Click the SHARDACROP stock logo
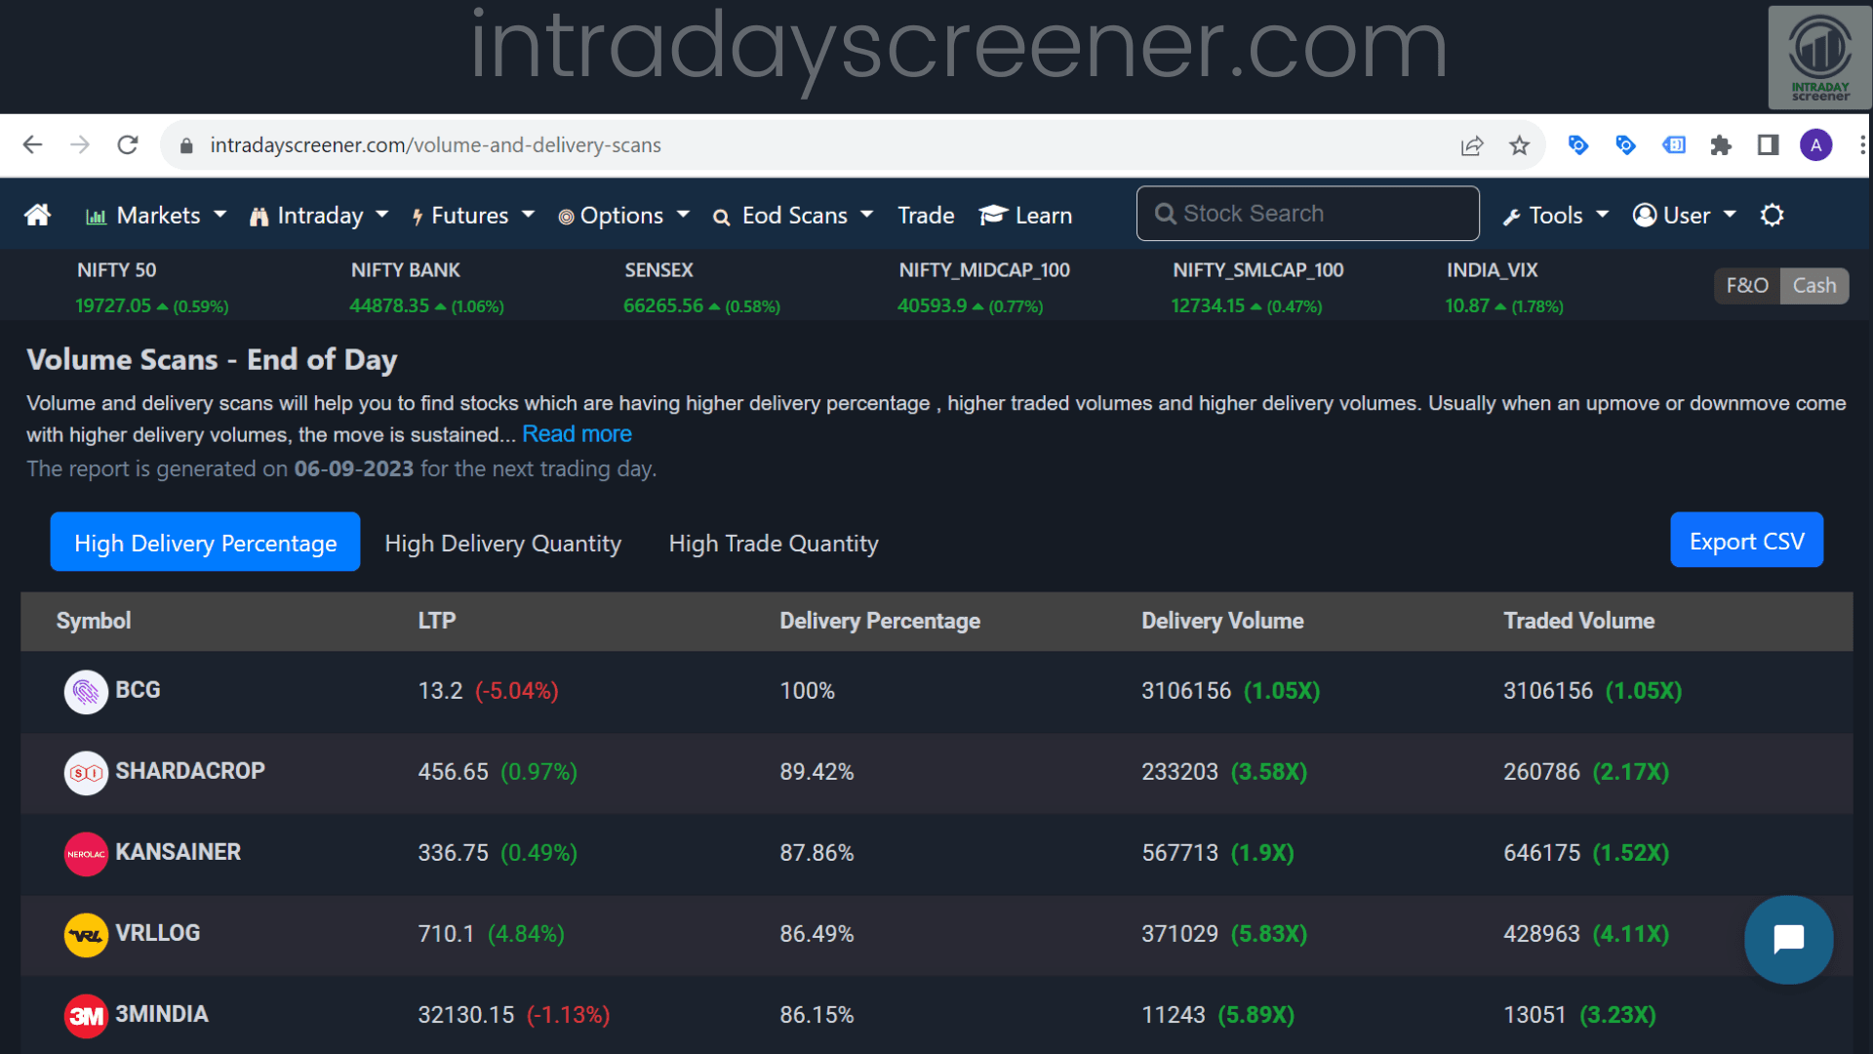 [x=86, y=773]
